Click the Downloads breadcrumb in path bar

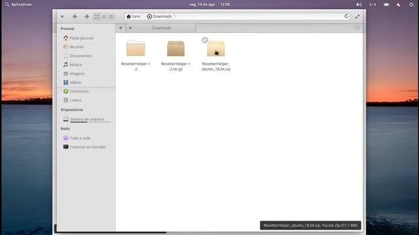coord(159,16)
